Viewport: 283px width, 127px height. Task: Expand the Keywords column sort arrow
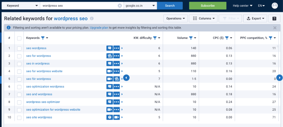pos(47,38)
